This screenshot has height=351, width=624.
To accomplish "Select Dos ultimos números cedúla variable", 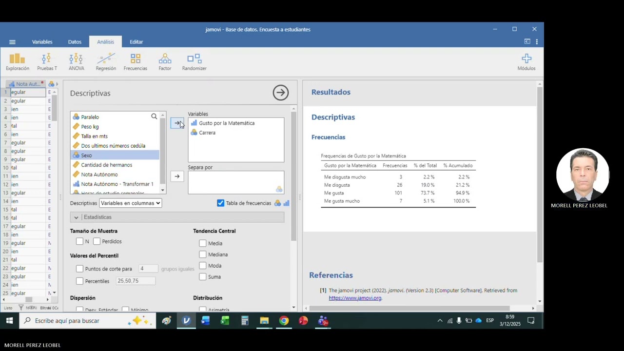I will tap(115, 146).
